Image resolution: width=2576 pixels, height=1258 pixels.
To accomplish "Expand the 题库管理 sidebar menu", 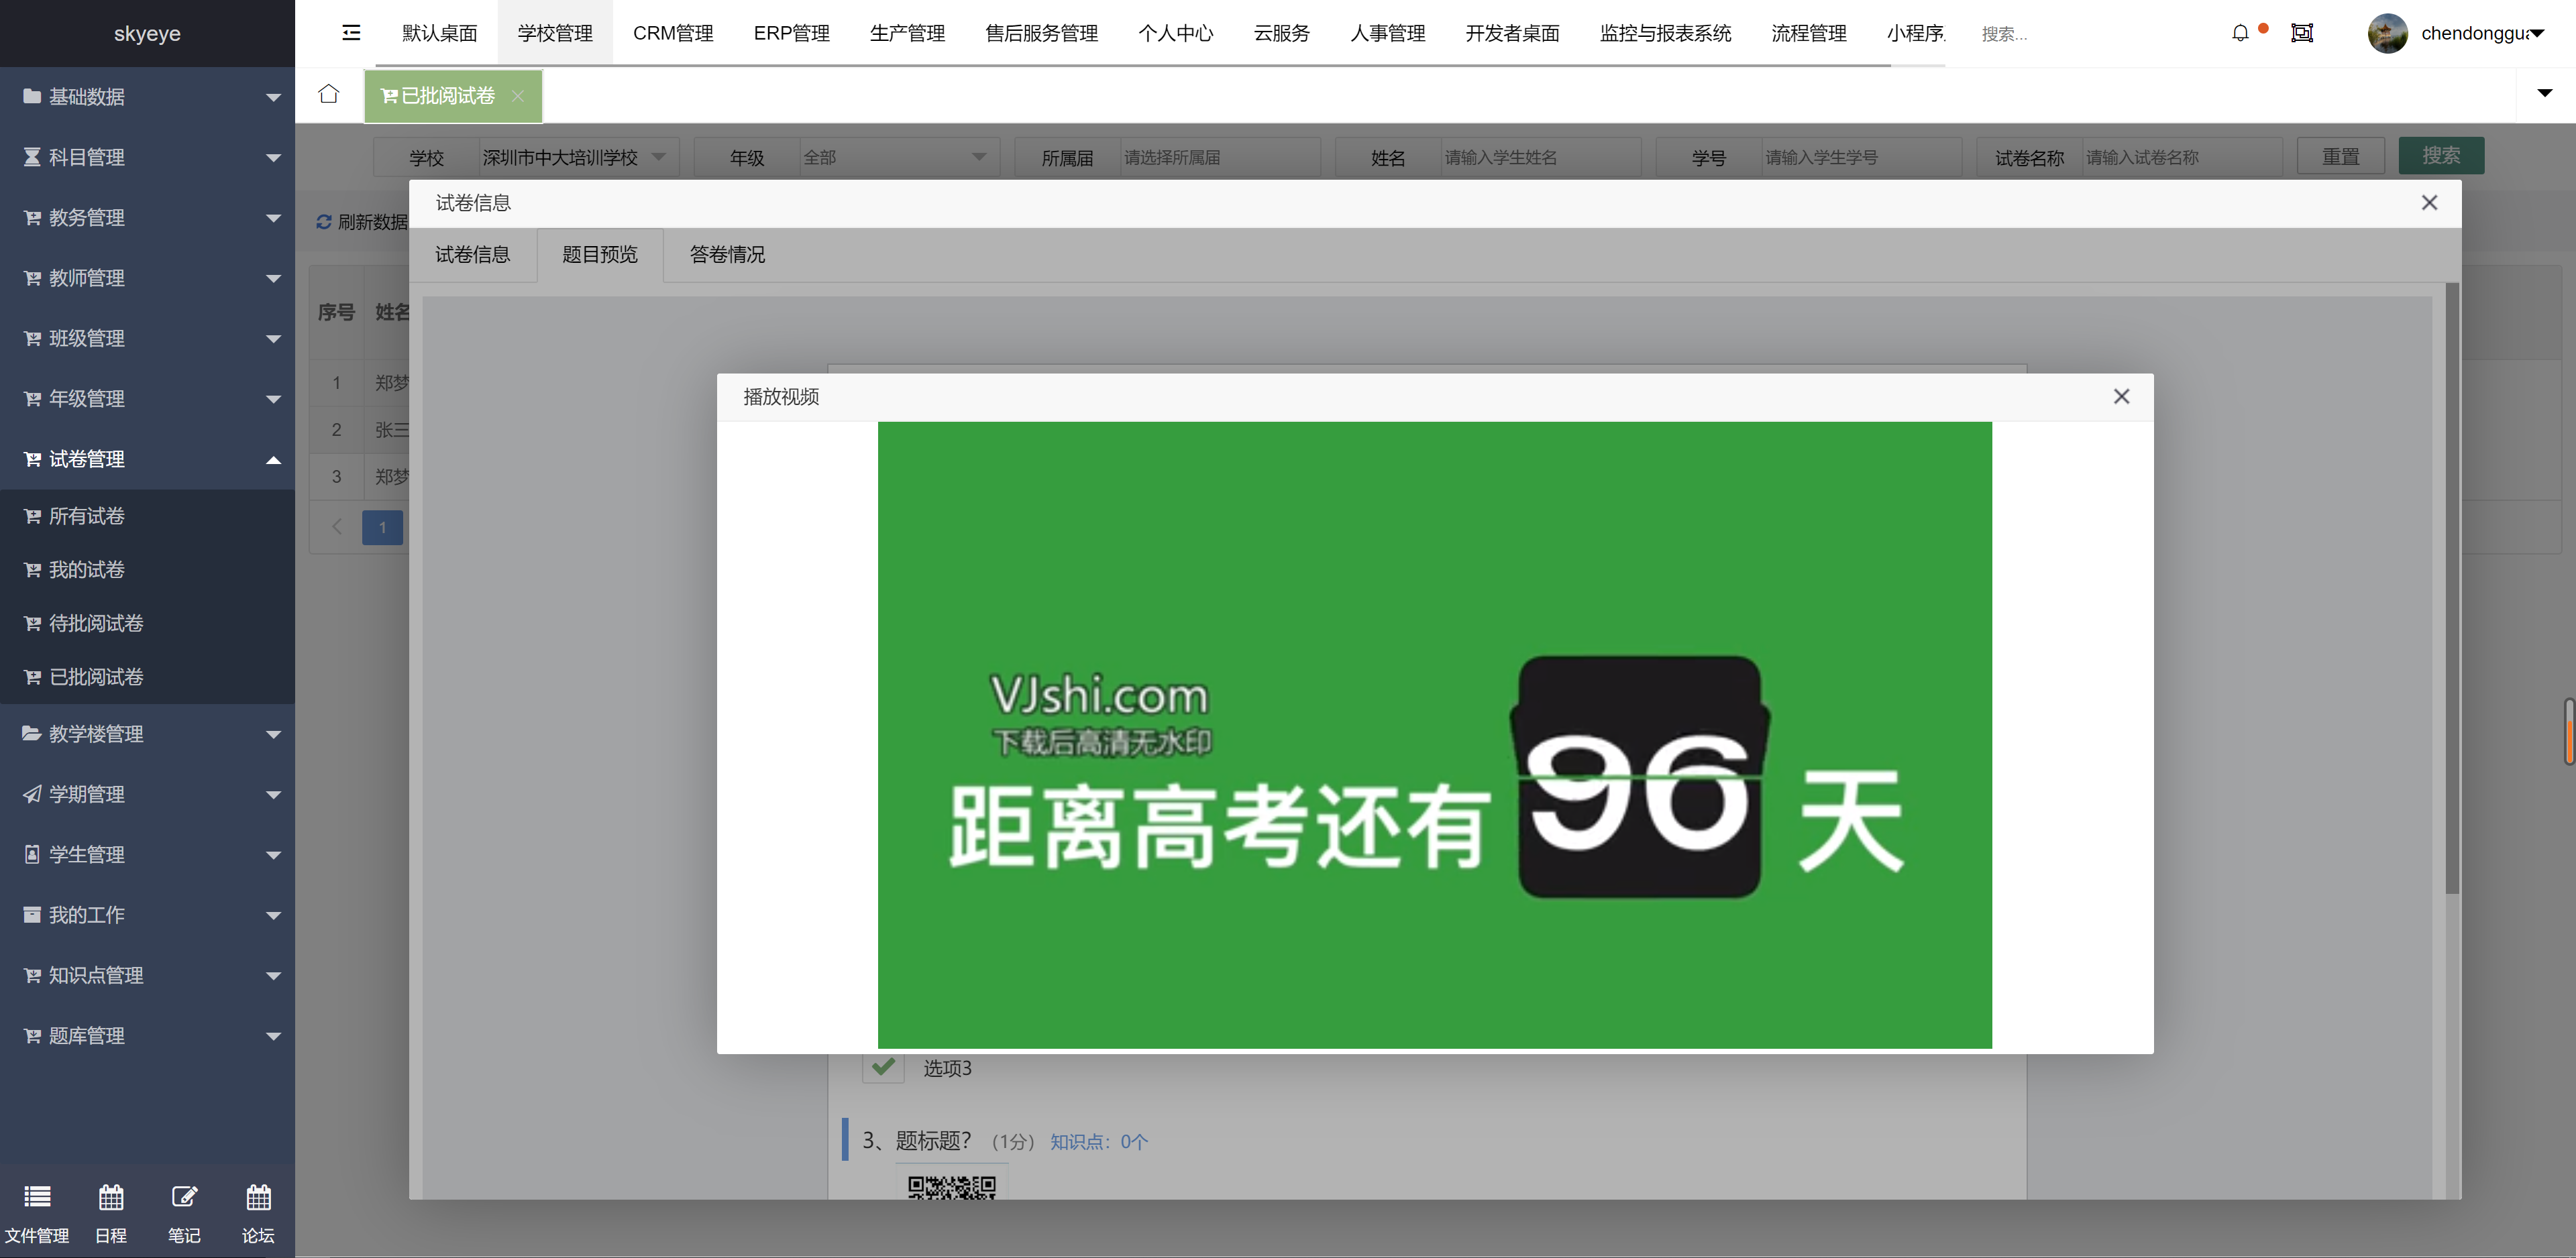I will point(147,1035).
